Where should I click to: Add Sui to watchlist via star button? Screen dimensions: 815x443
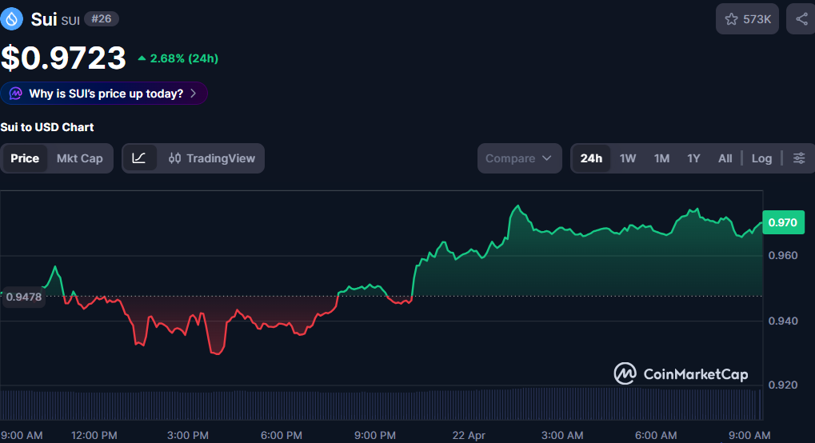pyautogui.click(x=747, y=19)
